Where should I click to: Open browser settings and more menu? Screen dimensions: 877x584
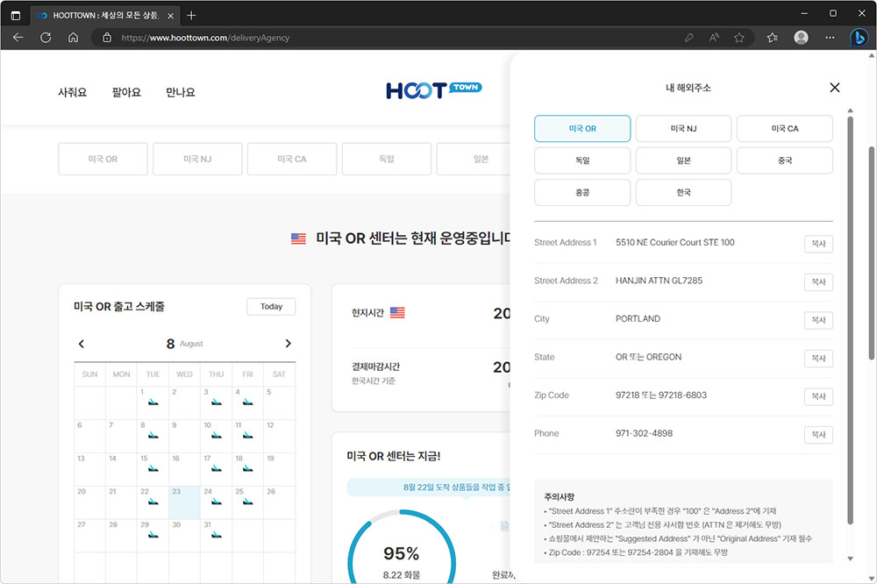point(830,38)
